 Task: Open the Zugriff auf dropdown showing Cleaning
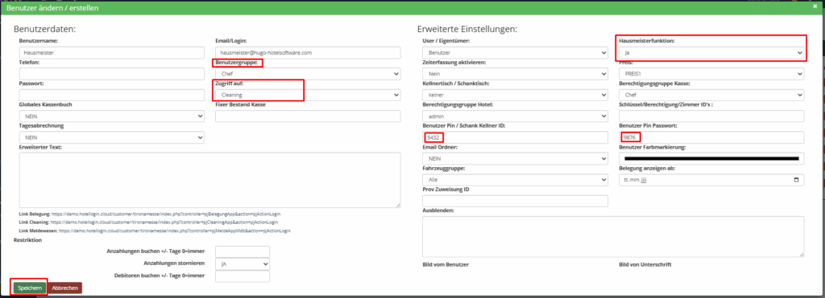(x=309, y=95)
